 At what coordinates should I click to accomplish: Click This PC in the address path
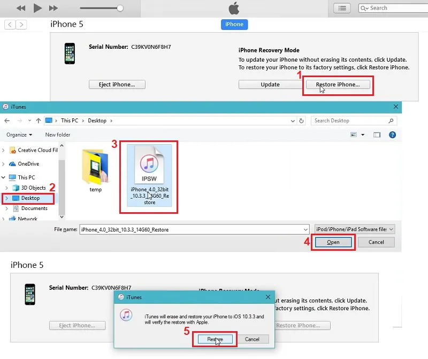click(70, 121)
